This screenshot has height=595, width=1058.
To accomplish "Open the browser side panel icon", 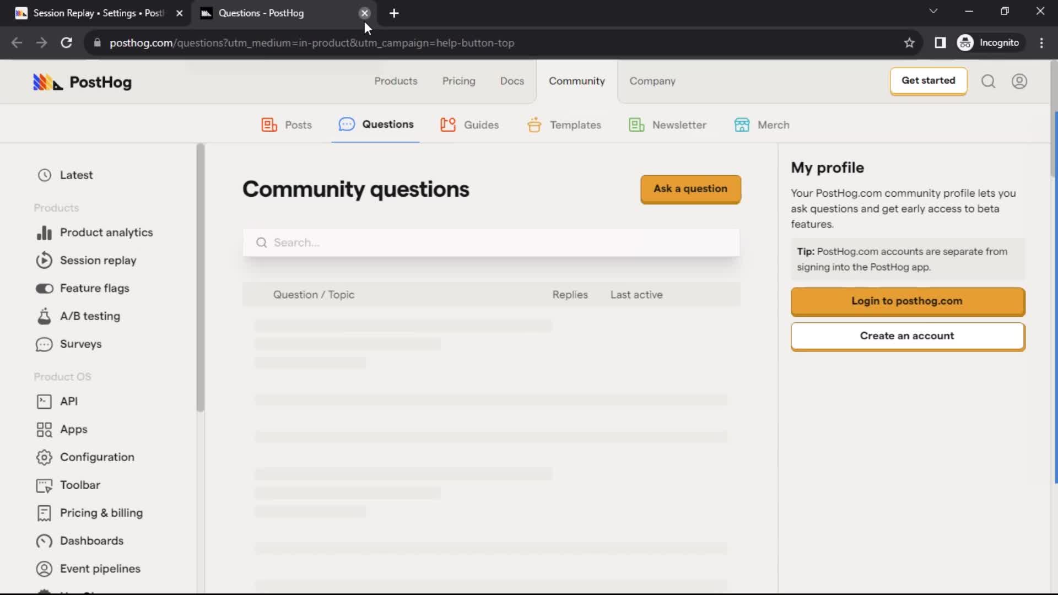I will pyautogui.click(x=940, y=43).
